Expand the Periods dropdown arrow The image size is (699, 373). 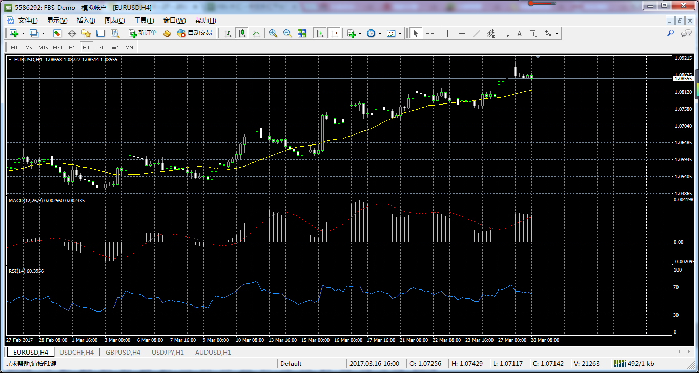pos(380,33)
